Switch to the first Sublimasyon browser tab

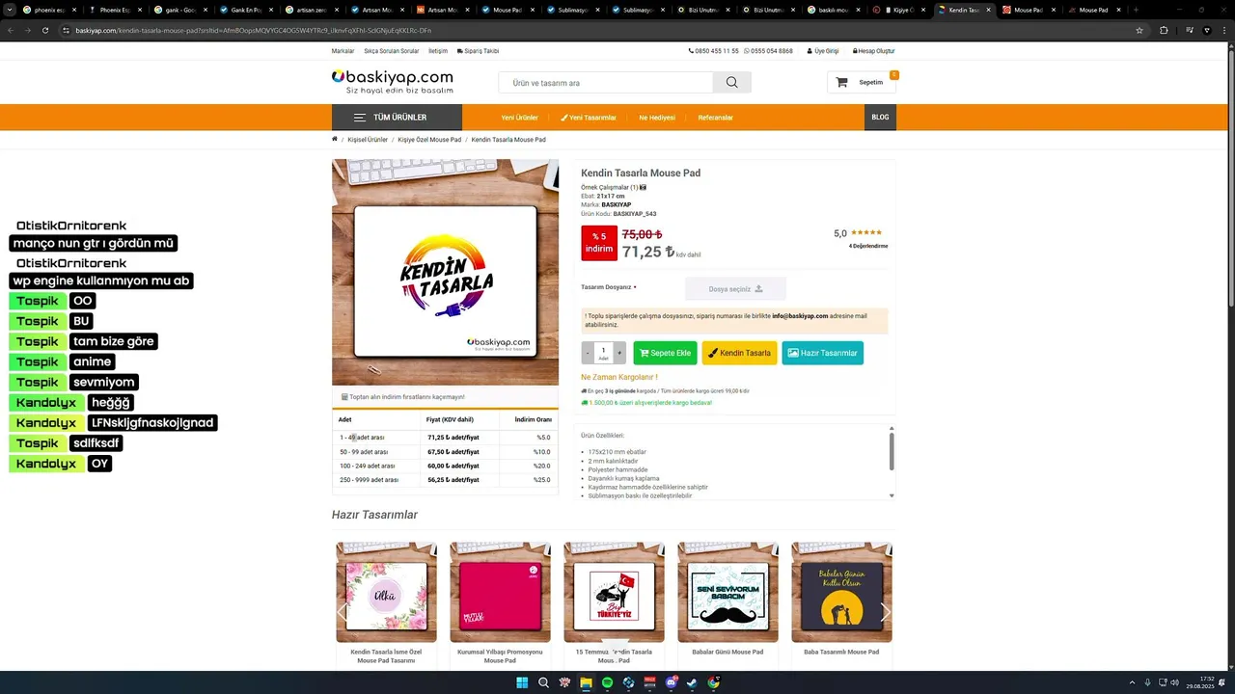[x=572, y=10]
